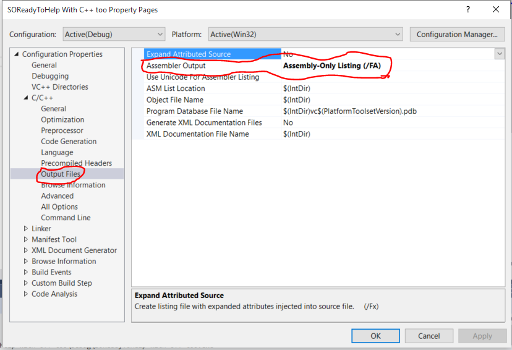Expand the Manifest Tool node
The height and width of the screenshot is (350, 512).
pos(26,239)
